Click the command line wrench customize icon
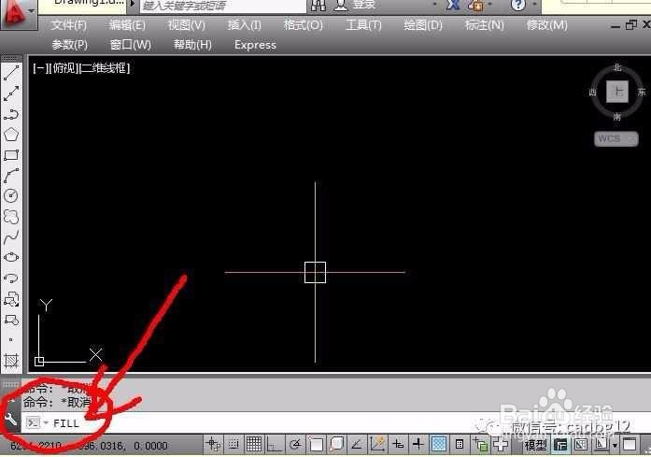Image resolution: width=651 pixels, height=457 pixels. coord(10,420)
